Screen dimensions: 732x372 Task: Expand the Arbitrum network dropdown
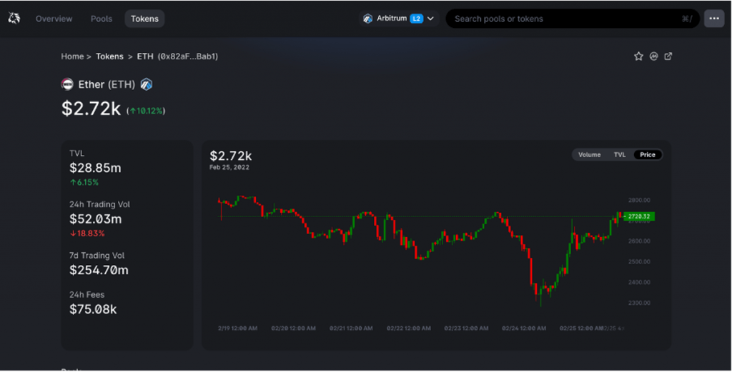[x=431, y=19]
